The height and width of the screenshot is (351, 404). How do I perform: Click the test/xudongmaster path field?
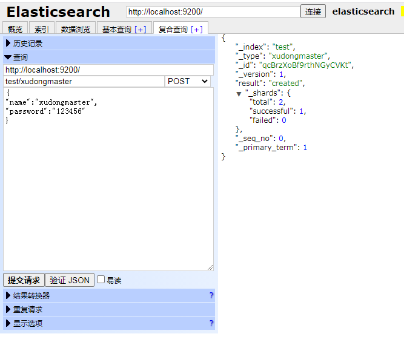(x=84, y=81)
